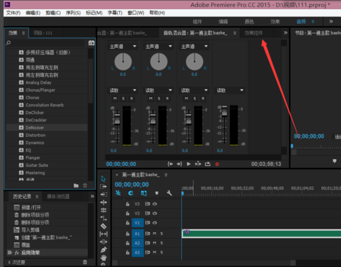Toggle V2 track visibility eye

coord(155,213)
